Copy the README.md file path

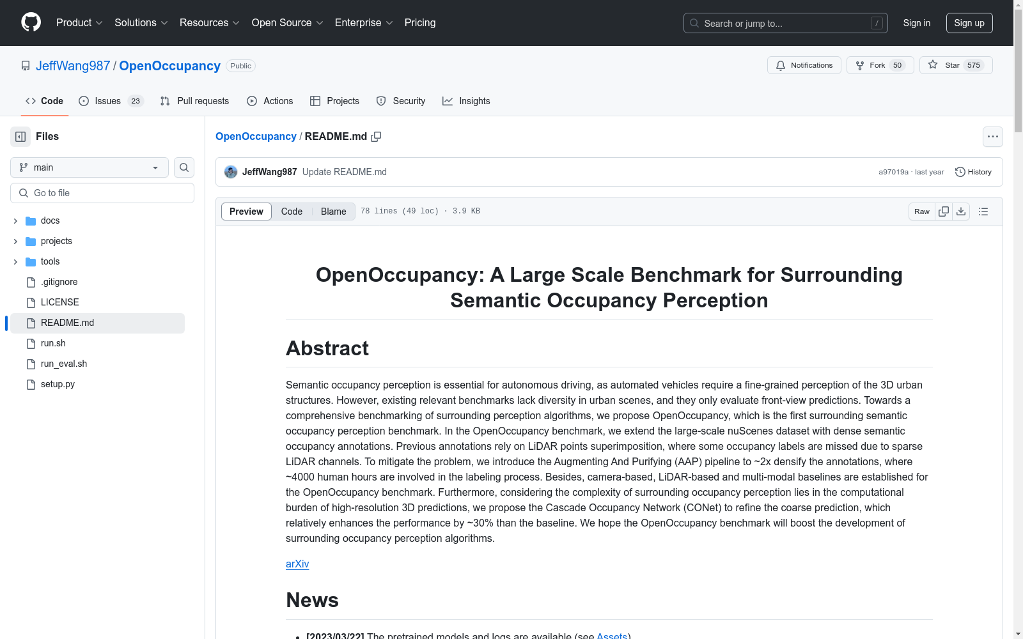point(376,137)
